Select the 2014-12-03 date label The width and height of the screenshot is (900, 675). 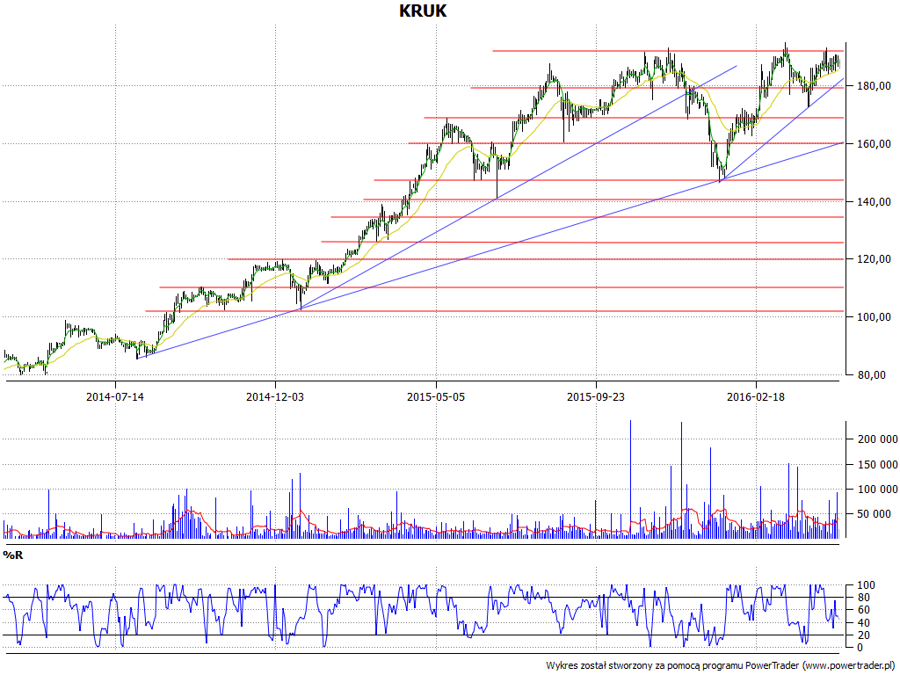tap(275, 396)
